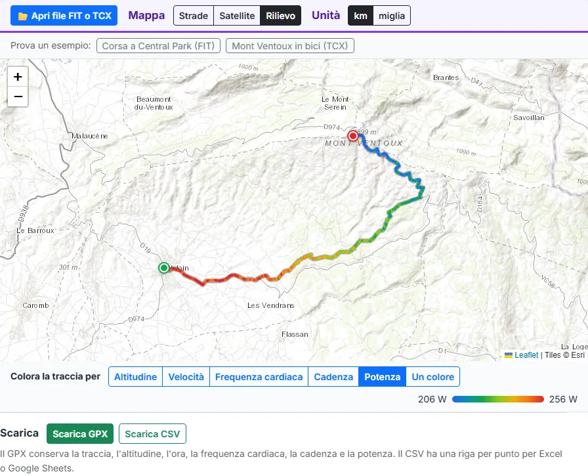Color the track by Cadenza
The image size is (588, 476).
[333, 377]
